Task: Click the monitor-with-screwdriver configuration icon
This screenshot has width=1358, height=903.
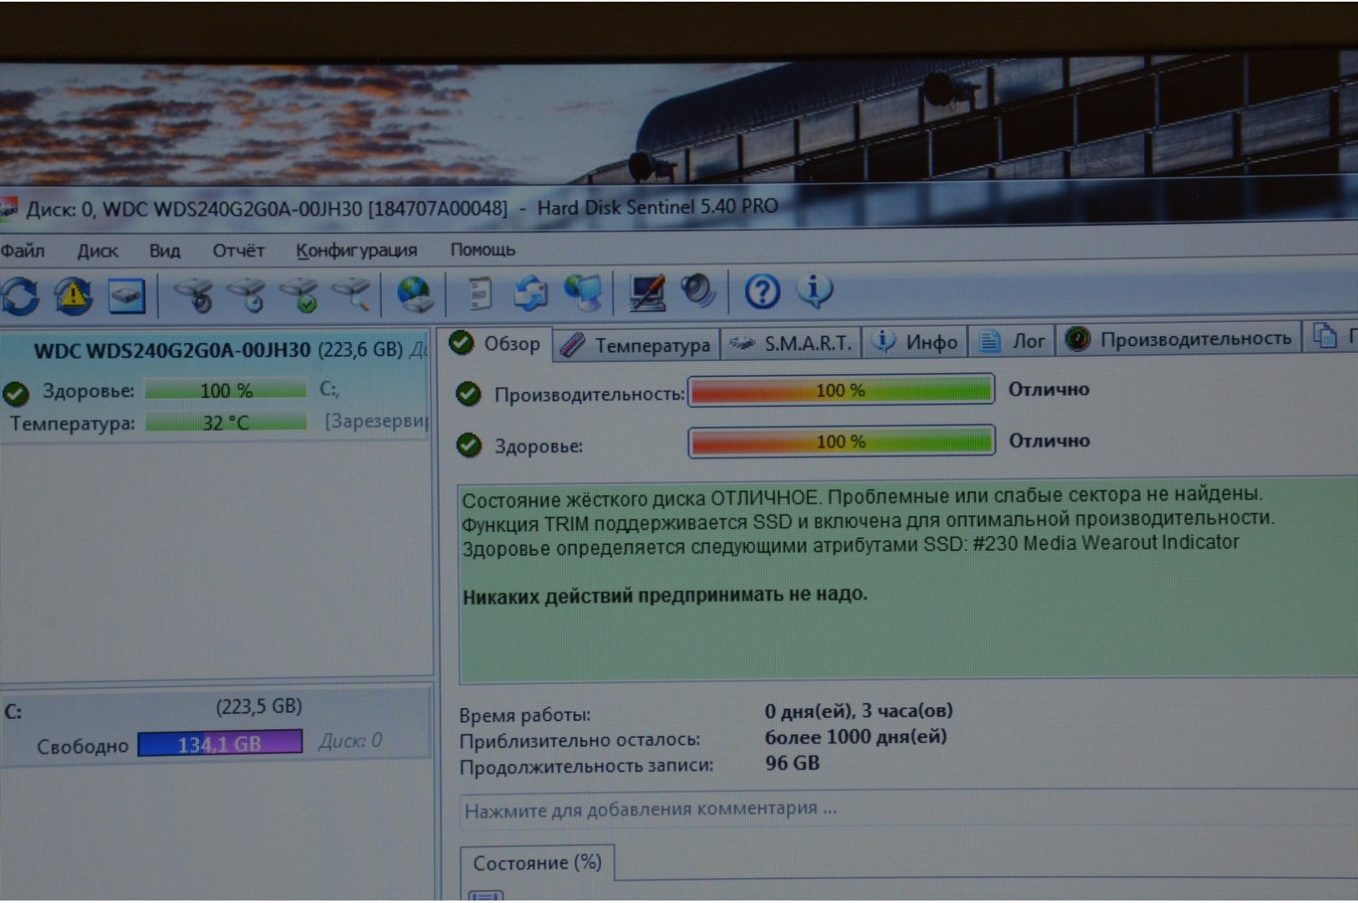Action: tap(646, 293)
